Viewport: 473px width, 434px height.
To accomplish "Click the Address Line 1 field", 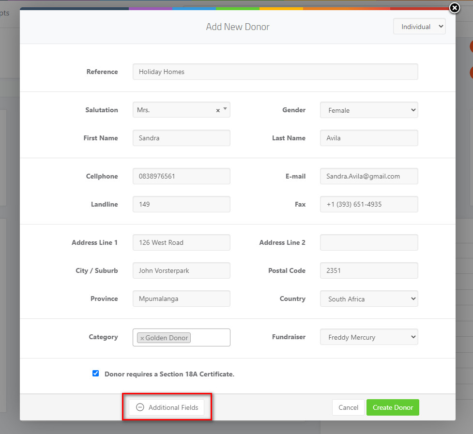I will pyautogui.click(x=181, y=242).
